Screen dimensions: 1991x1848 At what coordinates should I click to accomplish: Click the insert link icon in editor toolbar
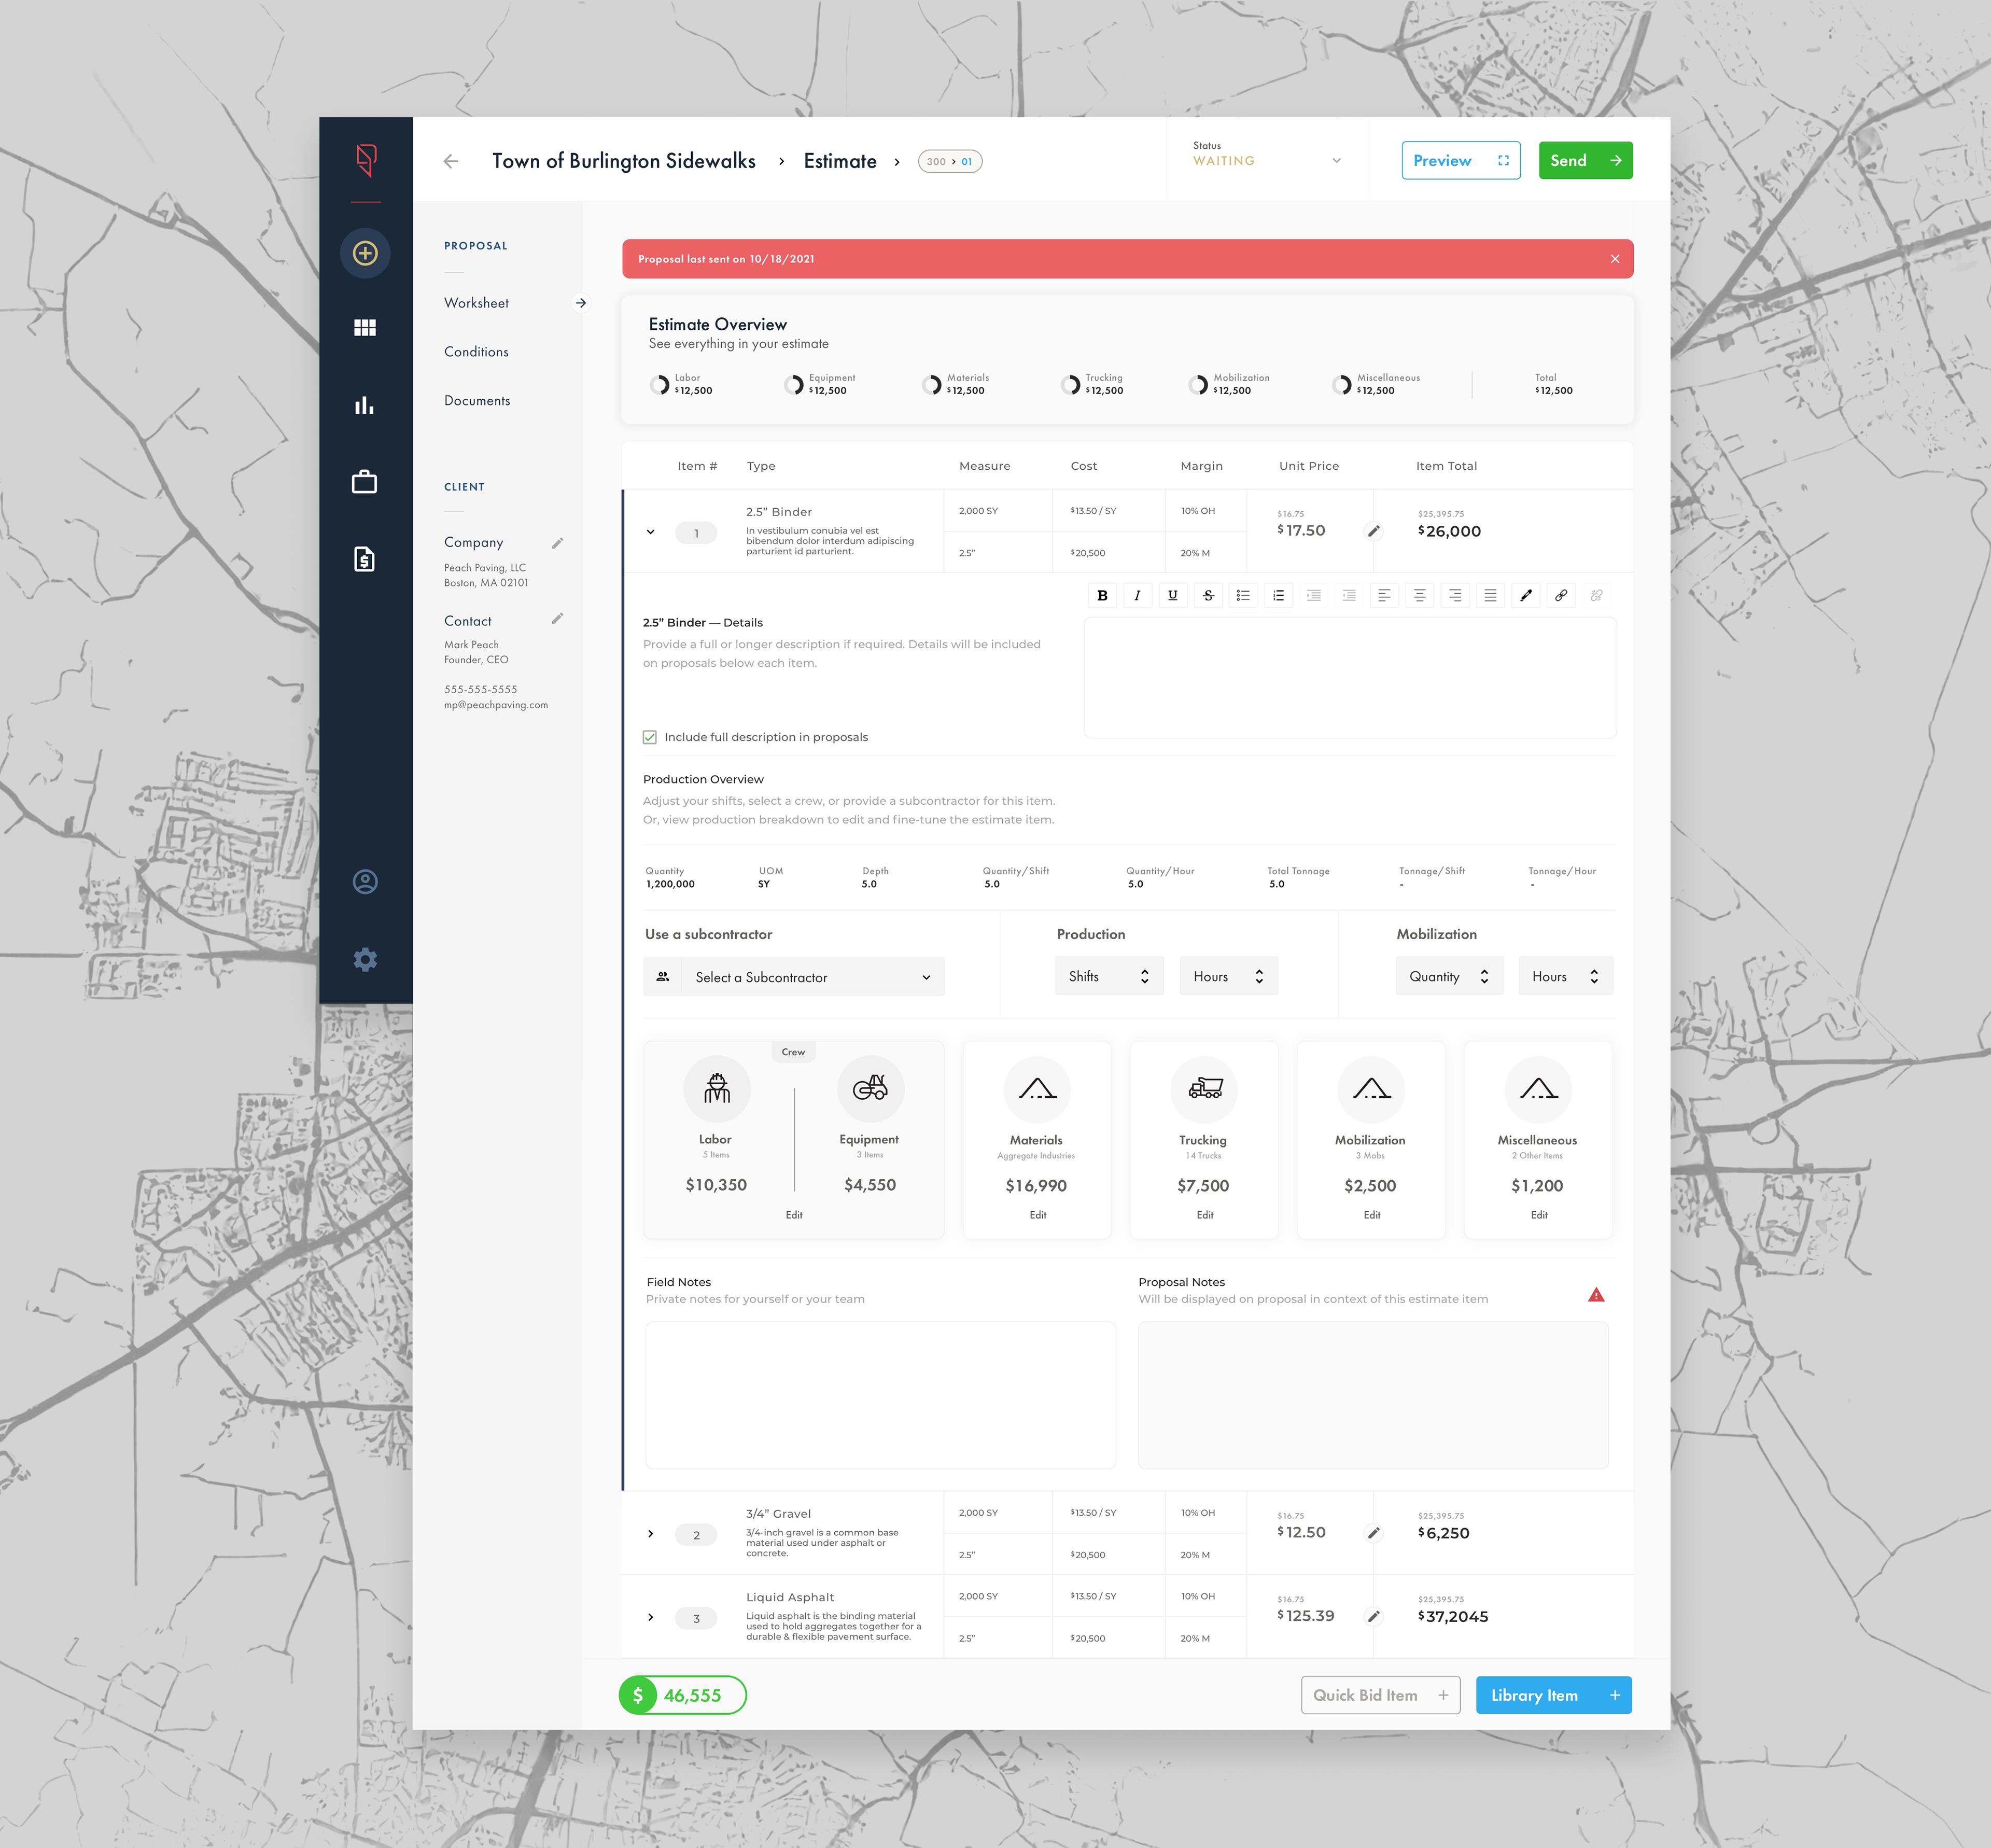pyautogui.click(x=1561, y=596)
